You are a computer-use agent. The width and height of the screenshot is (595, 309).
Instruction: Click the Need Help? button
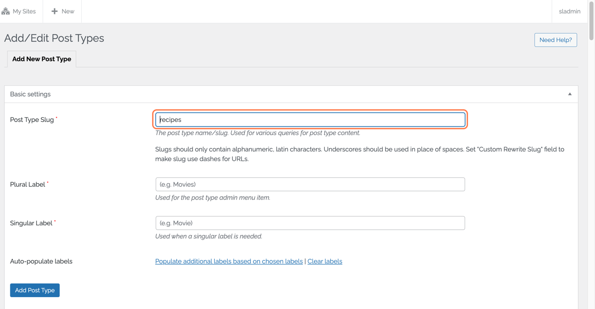(x=555, y=40)
